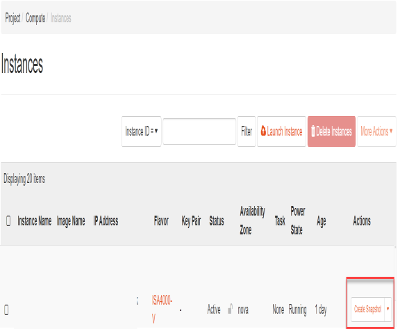The image size is (400, 329).
Task: Go to Project breadcrumb
Action: [x=12, y=18]
